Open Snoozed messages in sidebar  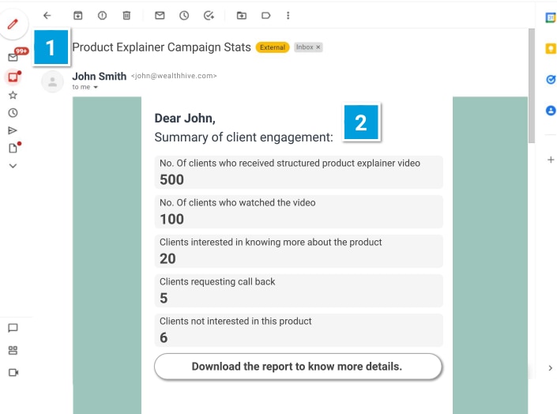click(13, 113)
